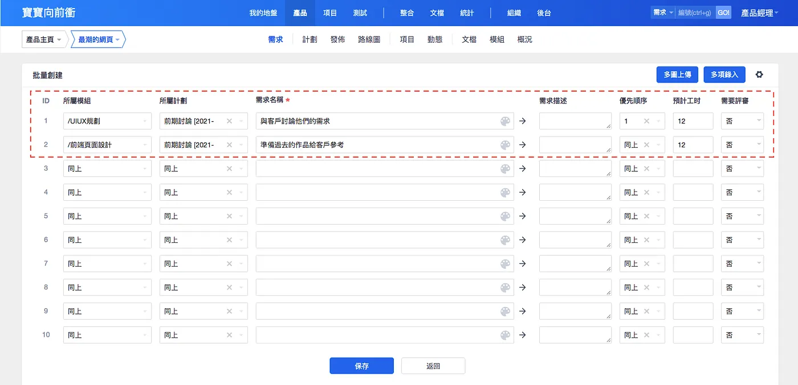Screen dimensions: 798x385
Task: Open 後台 in the top navigation
Action: 544,13
